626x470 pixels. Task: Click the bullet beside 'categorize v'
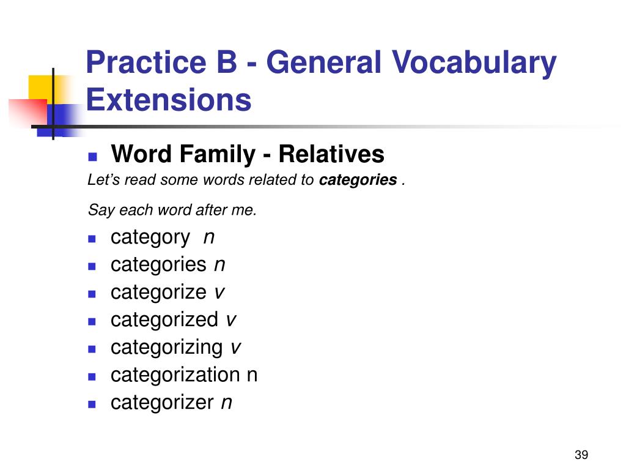click(92, 294)
